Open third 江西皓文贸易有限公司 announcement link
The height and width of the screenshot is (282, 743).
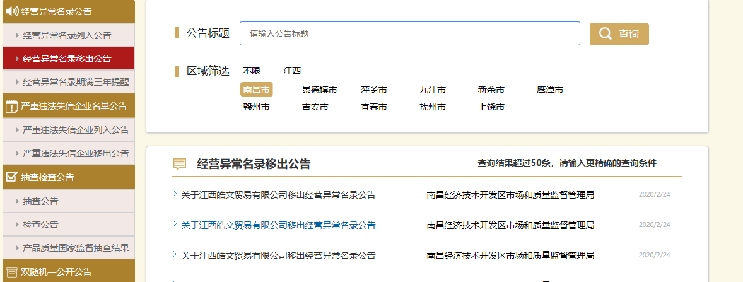(278, 256)
